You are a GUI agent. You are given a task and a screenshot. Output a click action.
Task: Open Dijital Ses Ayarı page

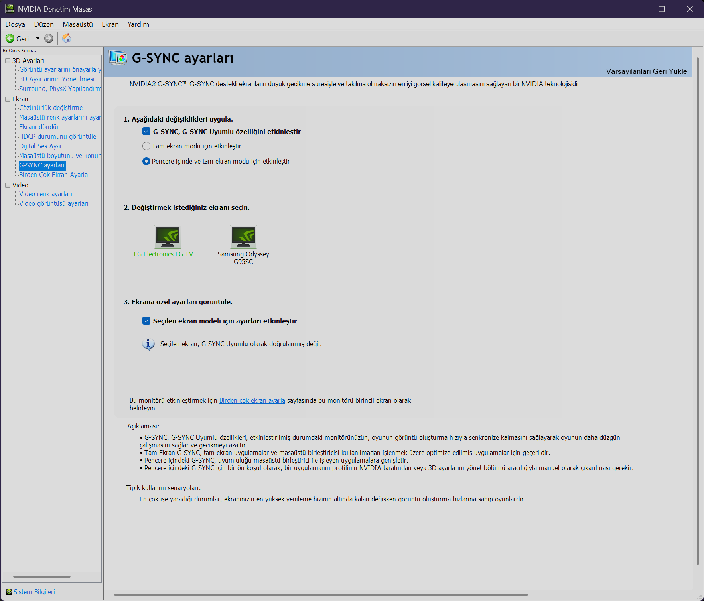[41, 146]
